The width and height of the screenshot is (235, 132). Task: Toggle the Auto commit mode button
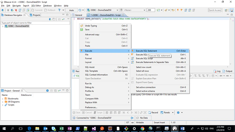point(71,10)
